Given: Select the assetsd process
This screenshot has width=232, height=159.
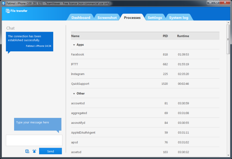Looking at the screenshot, I should [x=145, y=152].
